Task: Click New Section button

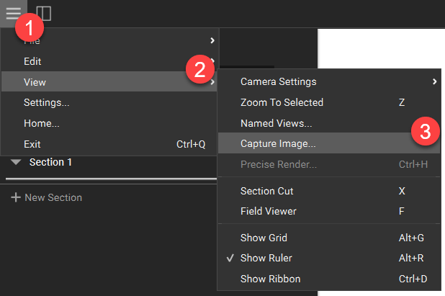Action: point(47,197)
